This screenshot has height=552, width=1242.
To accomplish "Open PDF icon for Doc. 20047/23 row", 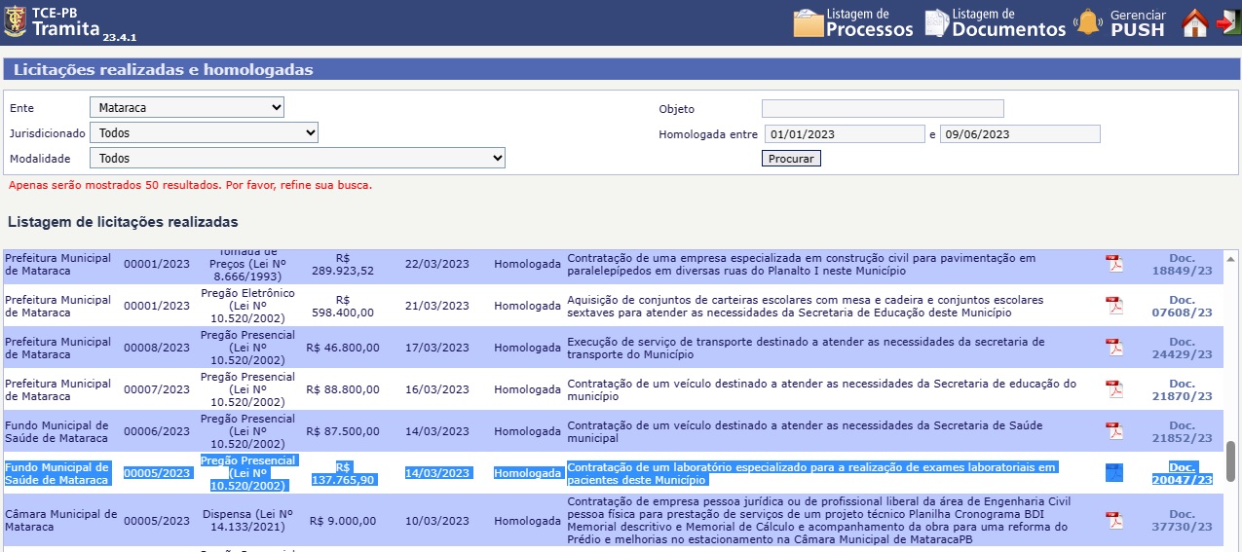I will click(x=1113, y=473).
